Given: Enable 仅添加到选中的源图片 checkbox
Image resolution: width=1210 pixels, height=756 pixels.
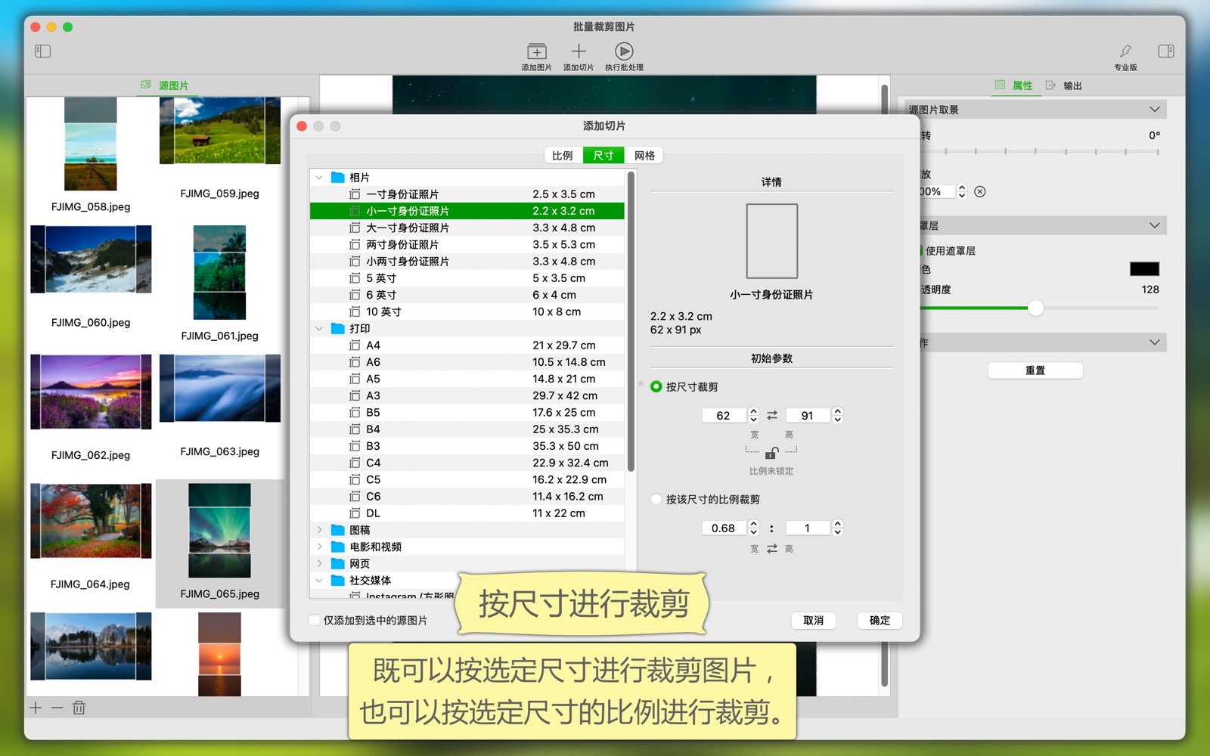Looking at the screenshot, I should click(315, 621).
